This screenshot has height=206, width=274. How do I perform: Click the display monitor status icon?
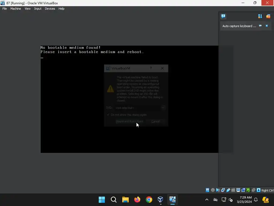click(x=238, y=190)
